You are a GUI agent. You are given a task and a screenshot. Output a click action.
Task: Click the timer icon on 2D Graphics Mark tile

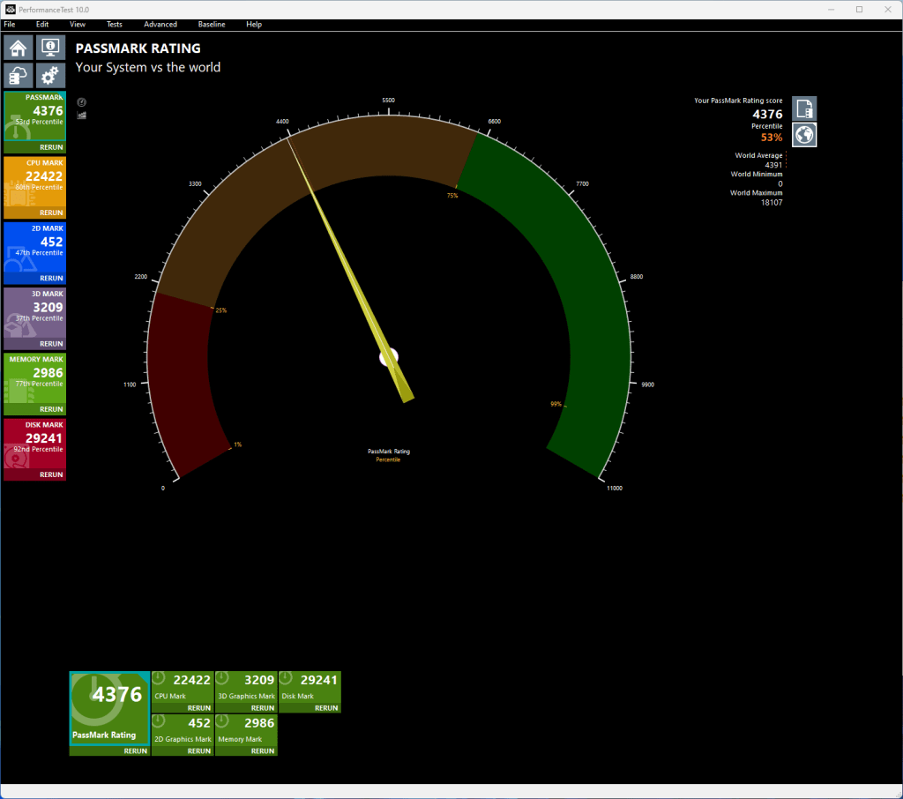[159, 721]
